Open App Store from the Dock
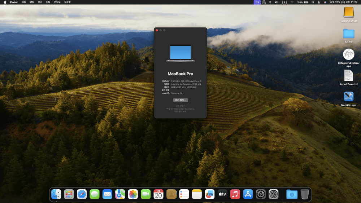Screen dimensions: 361x203 pyautogui.click(x=248, y=194)
